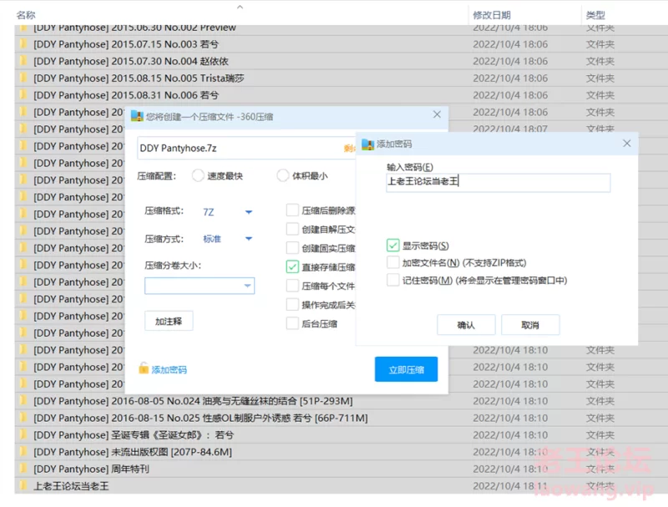
Task: Click the 添加密码 dialog title icon
Action: click(367, 144)
